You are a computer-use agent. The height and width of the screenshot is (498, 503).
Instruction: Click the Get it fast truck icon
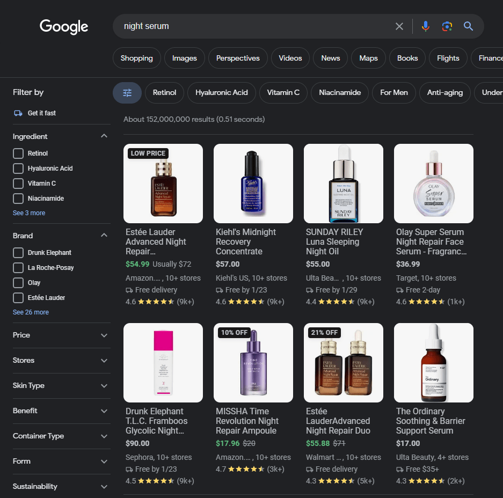pos(18,113)
